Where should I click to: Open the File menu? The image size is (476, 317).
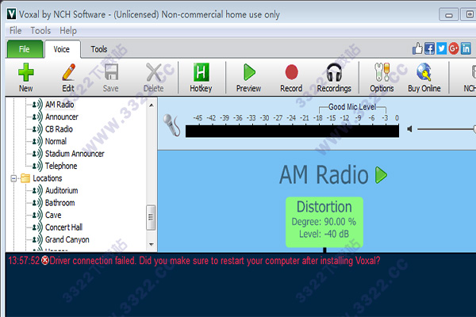click(16, 31)
